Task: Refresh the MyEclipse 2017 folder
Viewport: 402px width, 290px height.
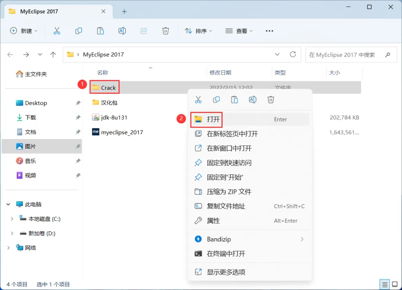Action: pyautogui.click(x=293, y=54)
